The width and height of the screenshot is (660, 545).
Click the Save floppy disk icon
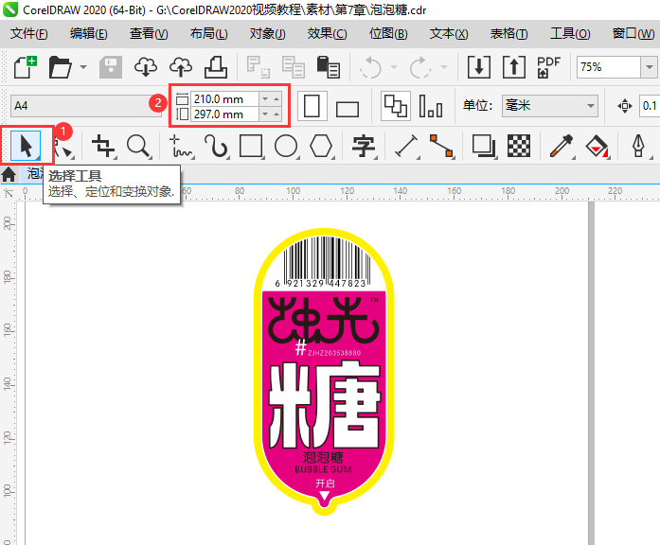click(x=111, y=67)
